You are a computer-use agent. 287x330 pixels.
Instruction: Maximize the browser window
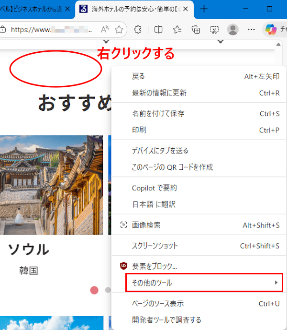point(269,9)
